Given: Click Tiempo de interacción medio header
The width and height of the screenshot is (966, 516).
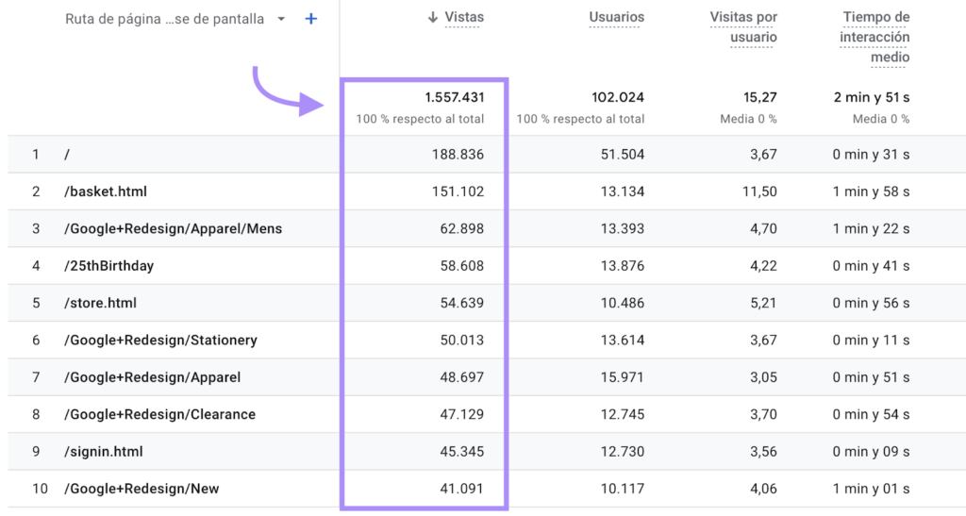Looking at the screenshot, I should 874,38.
